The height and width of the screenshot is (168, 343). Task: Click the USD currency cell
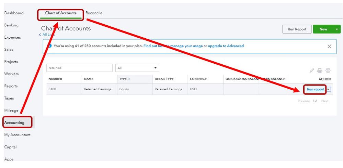click(x=193, y=89)
